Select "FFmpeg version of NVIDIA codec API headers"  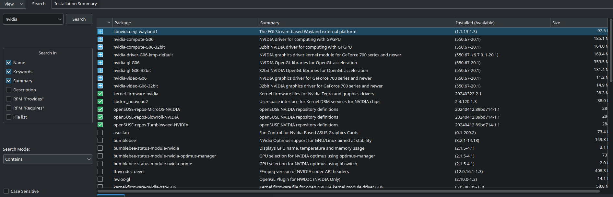coord(304,171)
